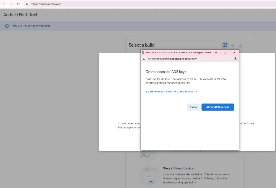The height and width of the screenshot is (188, 276).
Task: Click the download icon in build header
Action: click(241, 45)
